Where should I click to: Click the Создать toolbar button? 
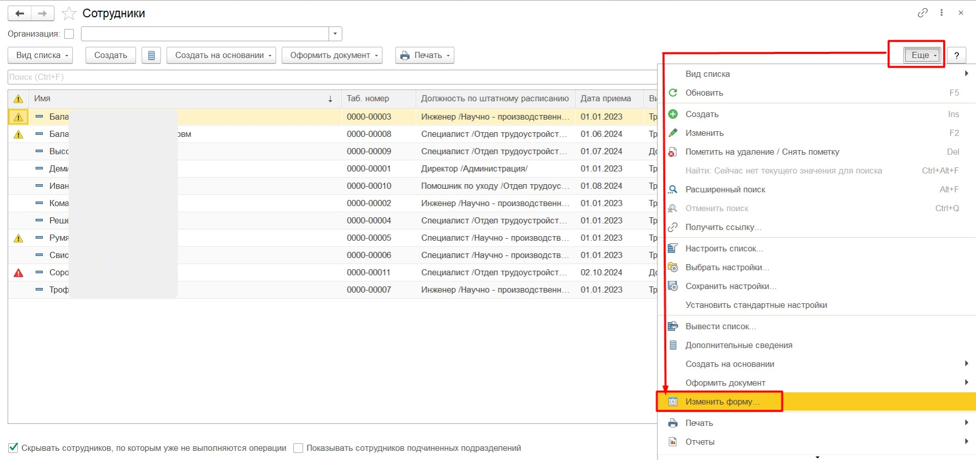click(110, 55)
